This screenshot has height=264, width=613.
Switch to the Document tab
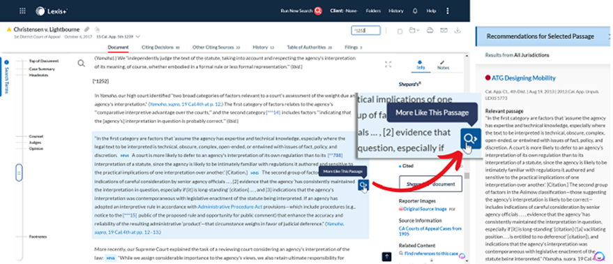tap(118, 47)
